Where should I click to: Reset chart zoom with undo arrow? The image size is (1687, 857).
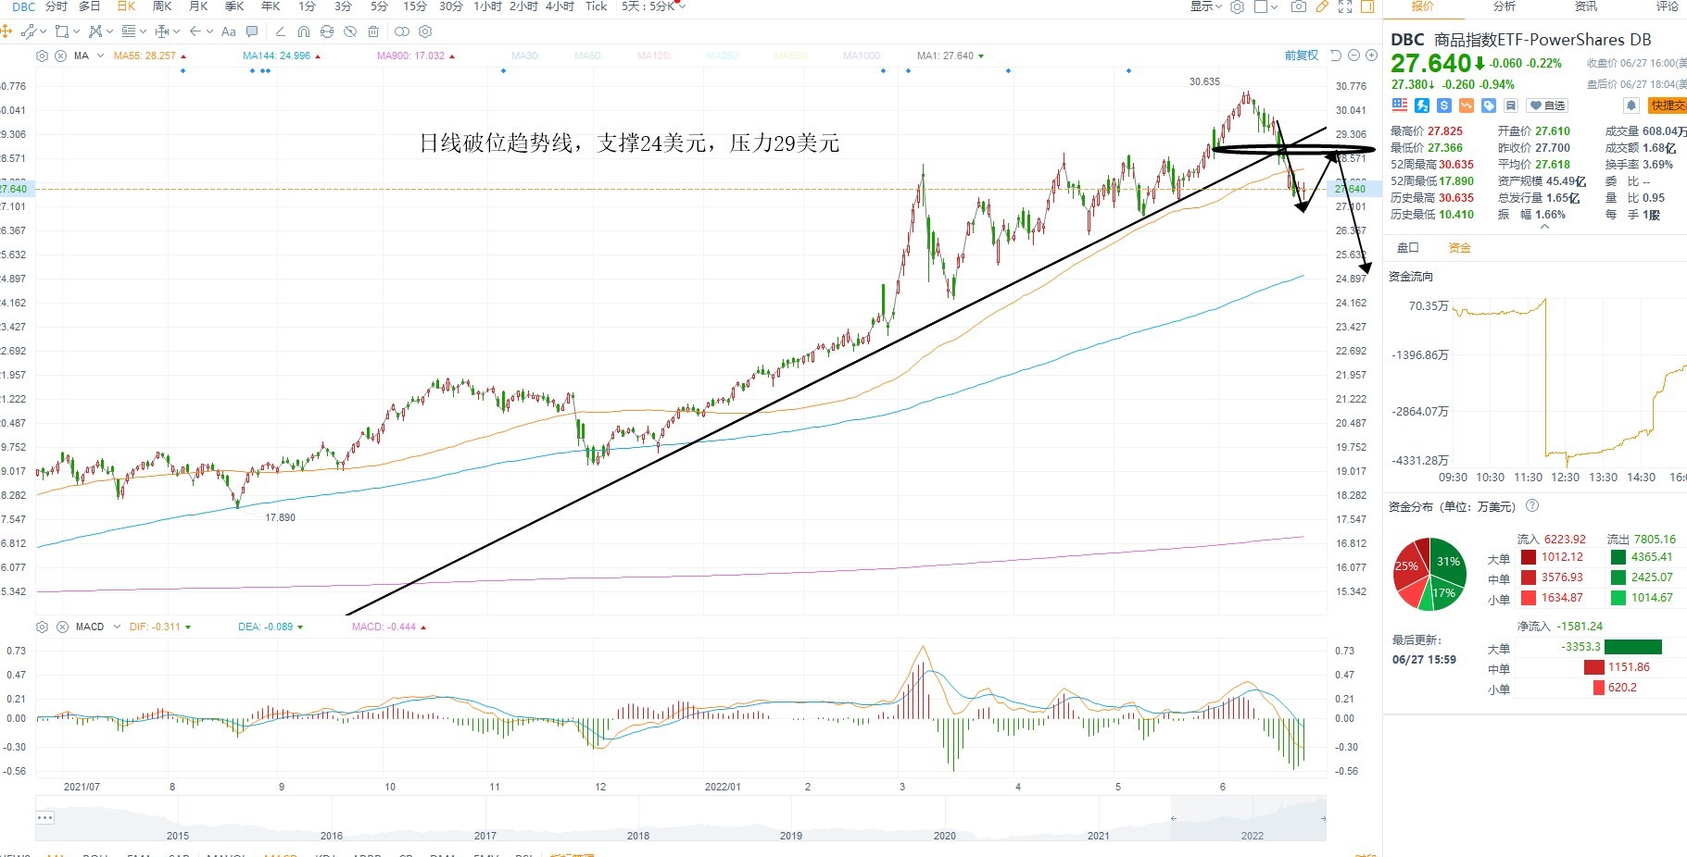tap(1336, 56)
